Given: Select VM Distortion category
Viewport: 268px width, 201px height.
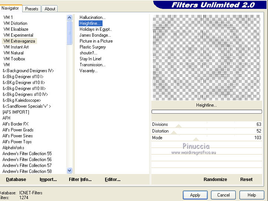Looking at the screenshot, I should click(x=16, y=23).
